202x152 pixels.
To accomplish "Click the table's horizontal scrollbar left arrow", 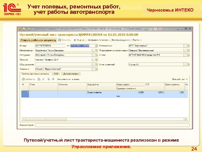I will click(23, 119).
